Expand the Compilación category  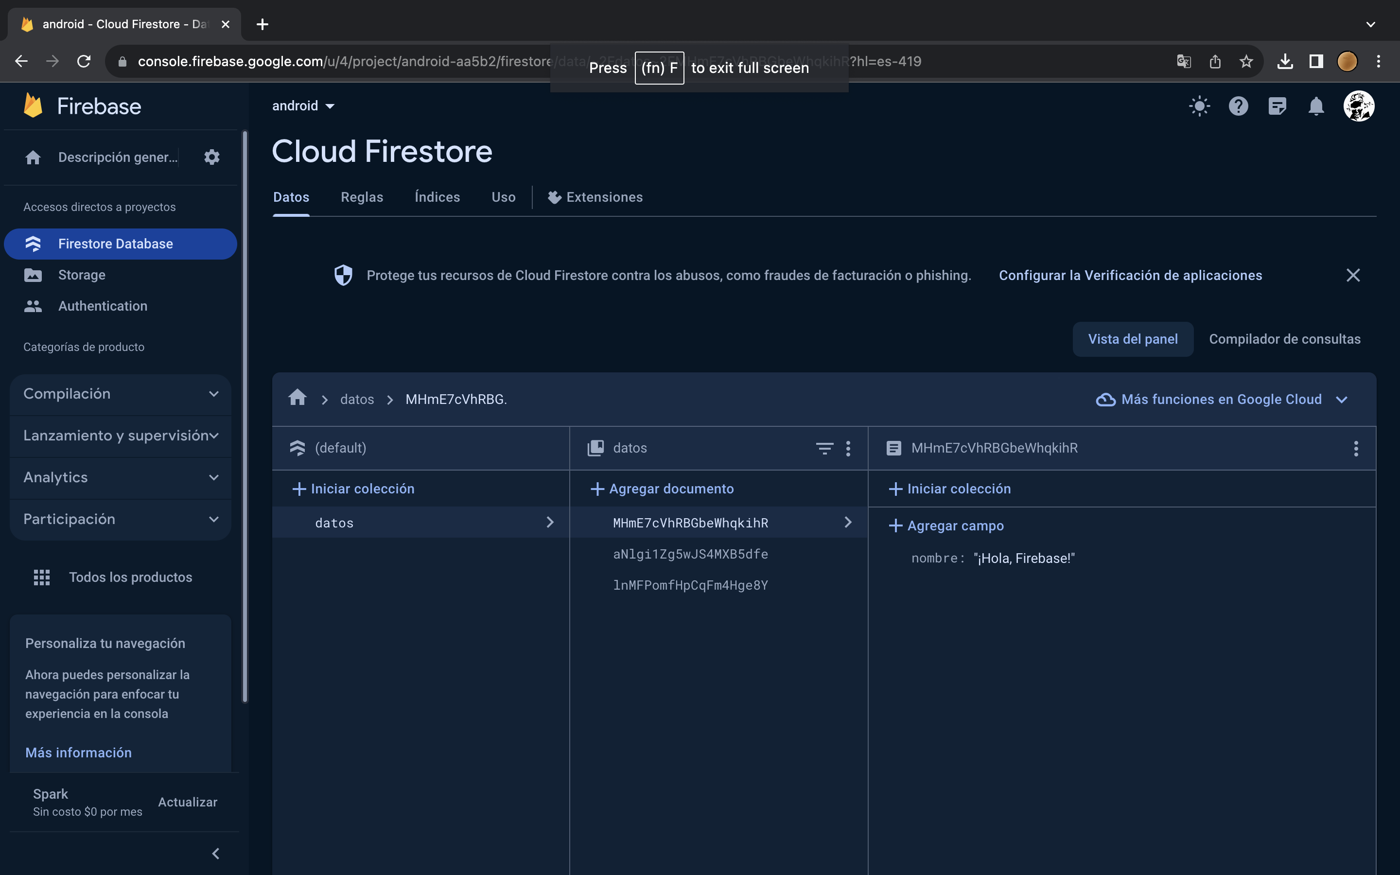(x=121, y=394)
